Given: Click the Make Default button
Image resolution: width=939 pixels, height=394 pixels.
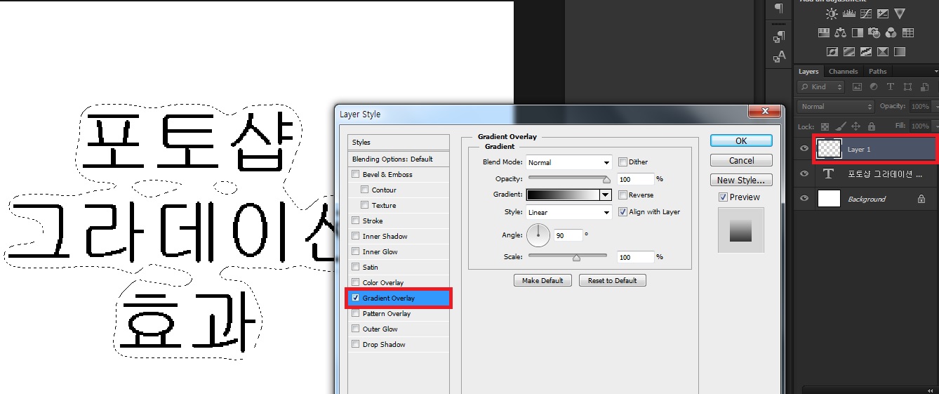Looking at the screenshot, I should [542, 280].
